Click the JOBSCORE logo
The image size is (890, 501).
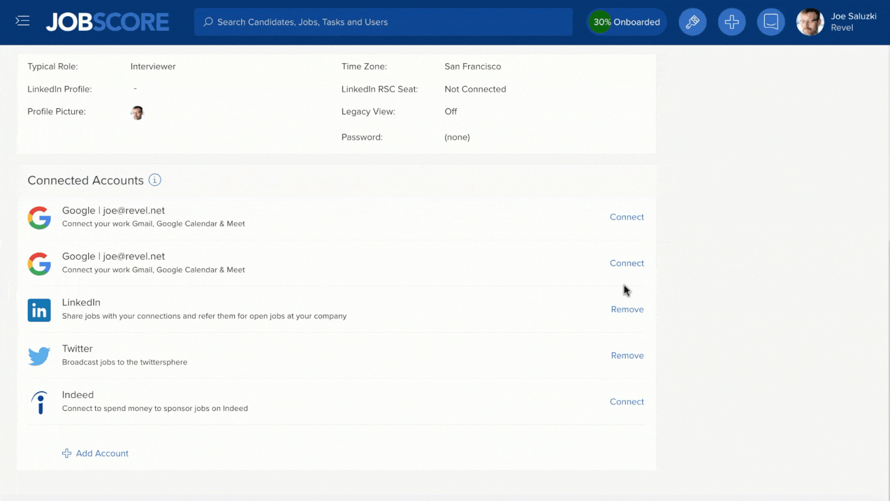pos(107,21)
